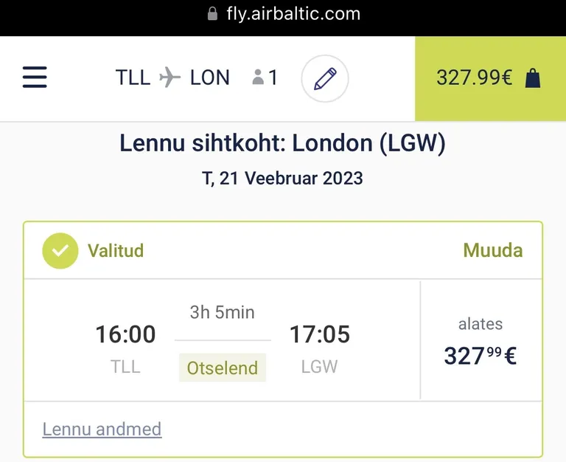Open the Lennu andmed flight details link
The height and width of the screenshot is (462, 566).
[102, 429]
